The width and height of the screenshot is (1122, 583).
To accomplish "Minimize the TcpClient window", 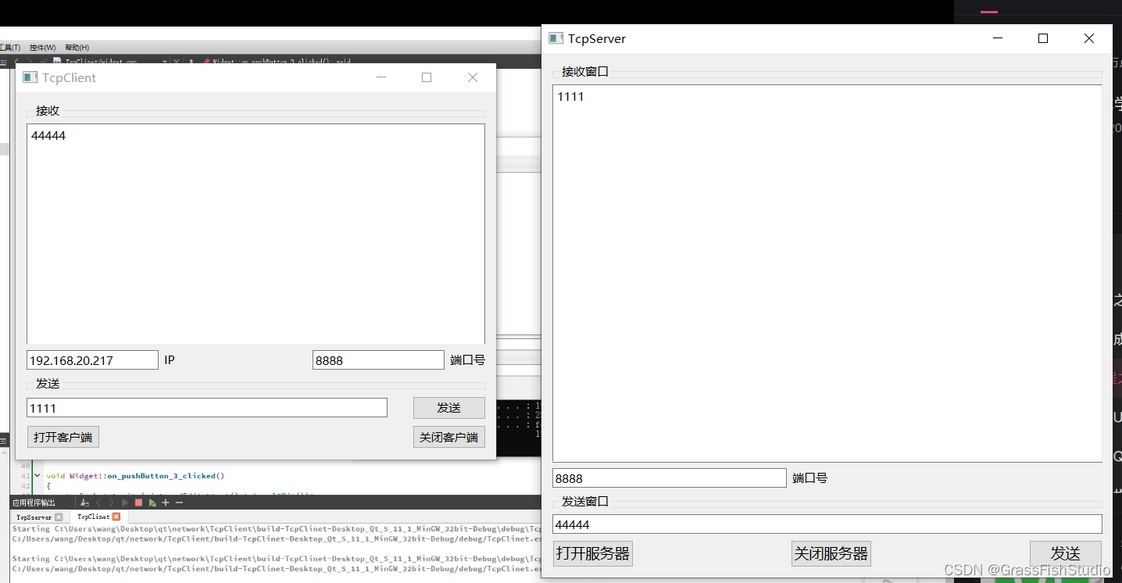I will (x=381, y=77).
